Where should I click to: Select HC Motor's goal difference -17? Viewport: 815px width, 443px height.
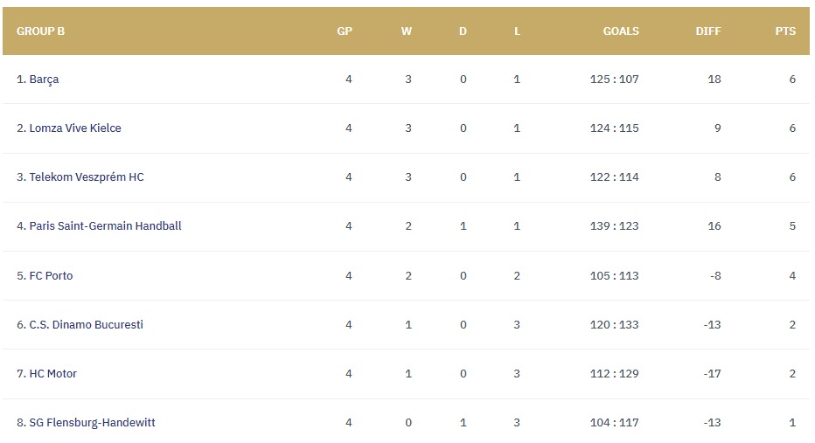click(x=712, y=373)
